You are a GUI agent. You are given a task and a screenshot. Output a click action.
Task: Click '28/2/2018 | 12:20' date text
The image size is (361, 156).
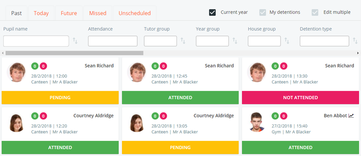click(49, 126)
